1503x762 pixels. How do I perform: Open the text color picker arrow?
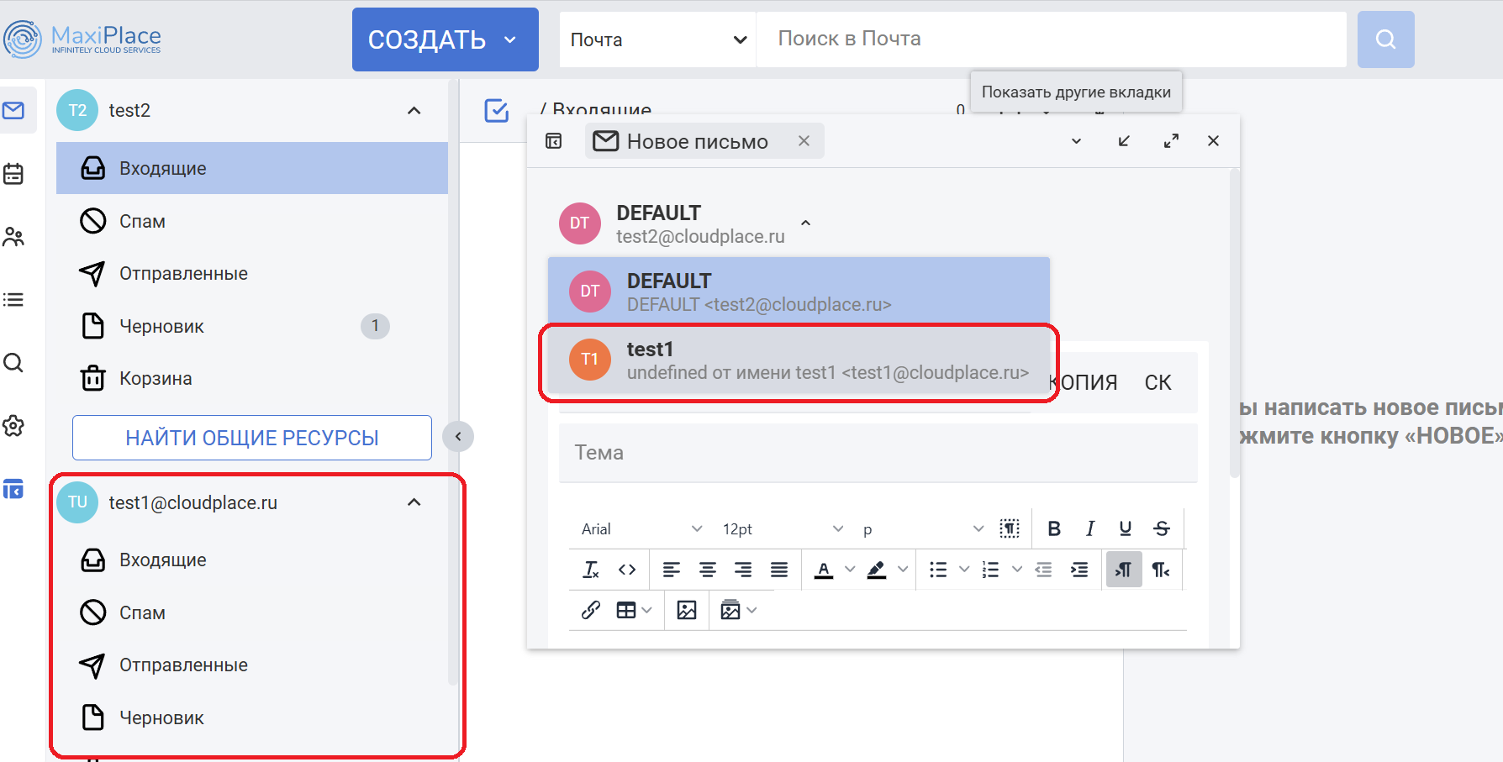[x=850, y=570]
